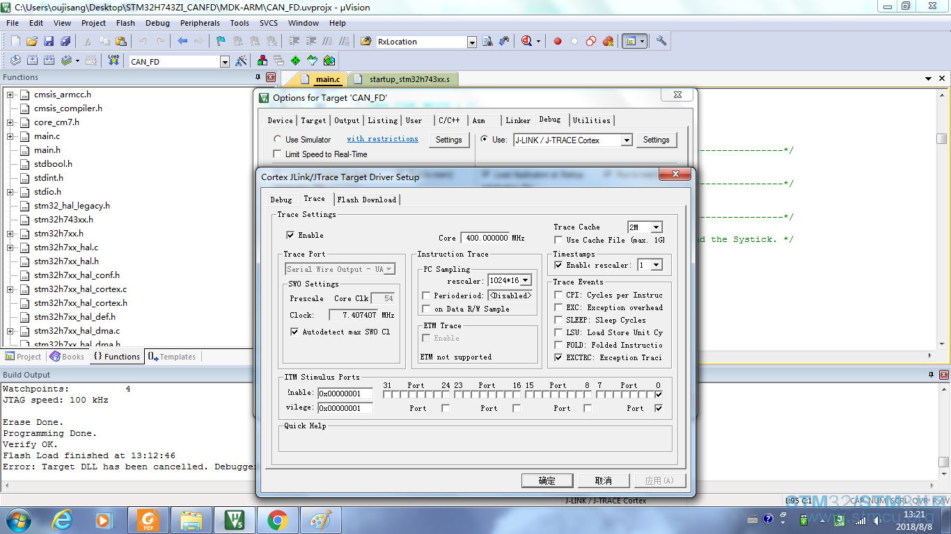Download to flash with the LOAD icon
Viewport: 951px width, 534px height.
click(x=113, y=61)
